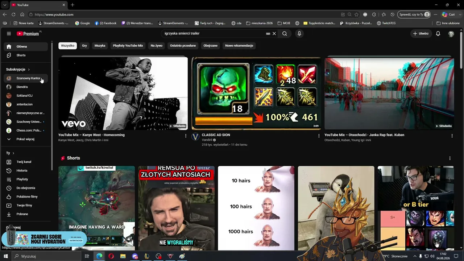
Task: Select the Na żywo filter chip
Action: click(x=156, y=46)
